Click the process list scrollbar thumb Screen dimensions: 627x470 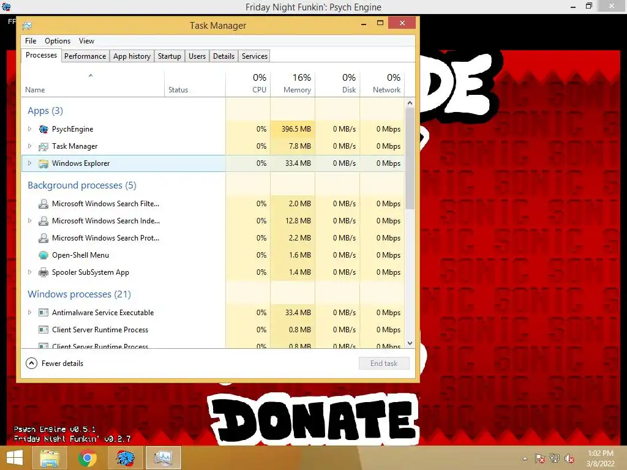(x=410, y=159)
